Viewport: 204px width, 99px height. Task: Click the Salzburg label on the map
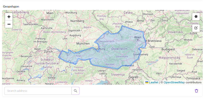tap(100, 49)
